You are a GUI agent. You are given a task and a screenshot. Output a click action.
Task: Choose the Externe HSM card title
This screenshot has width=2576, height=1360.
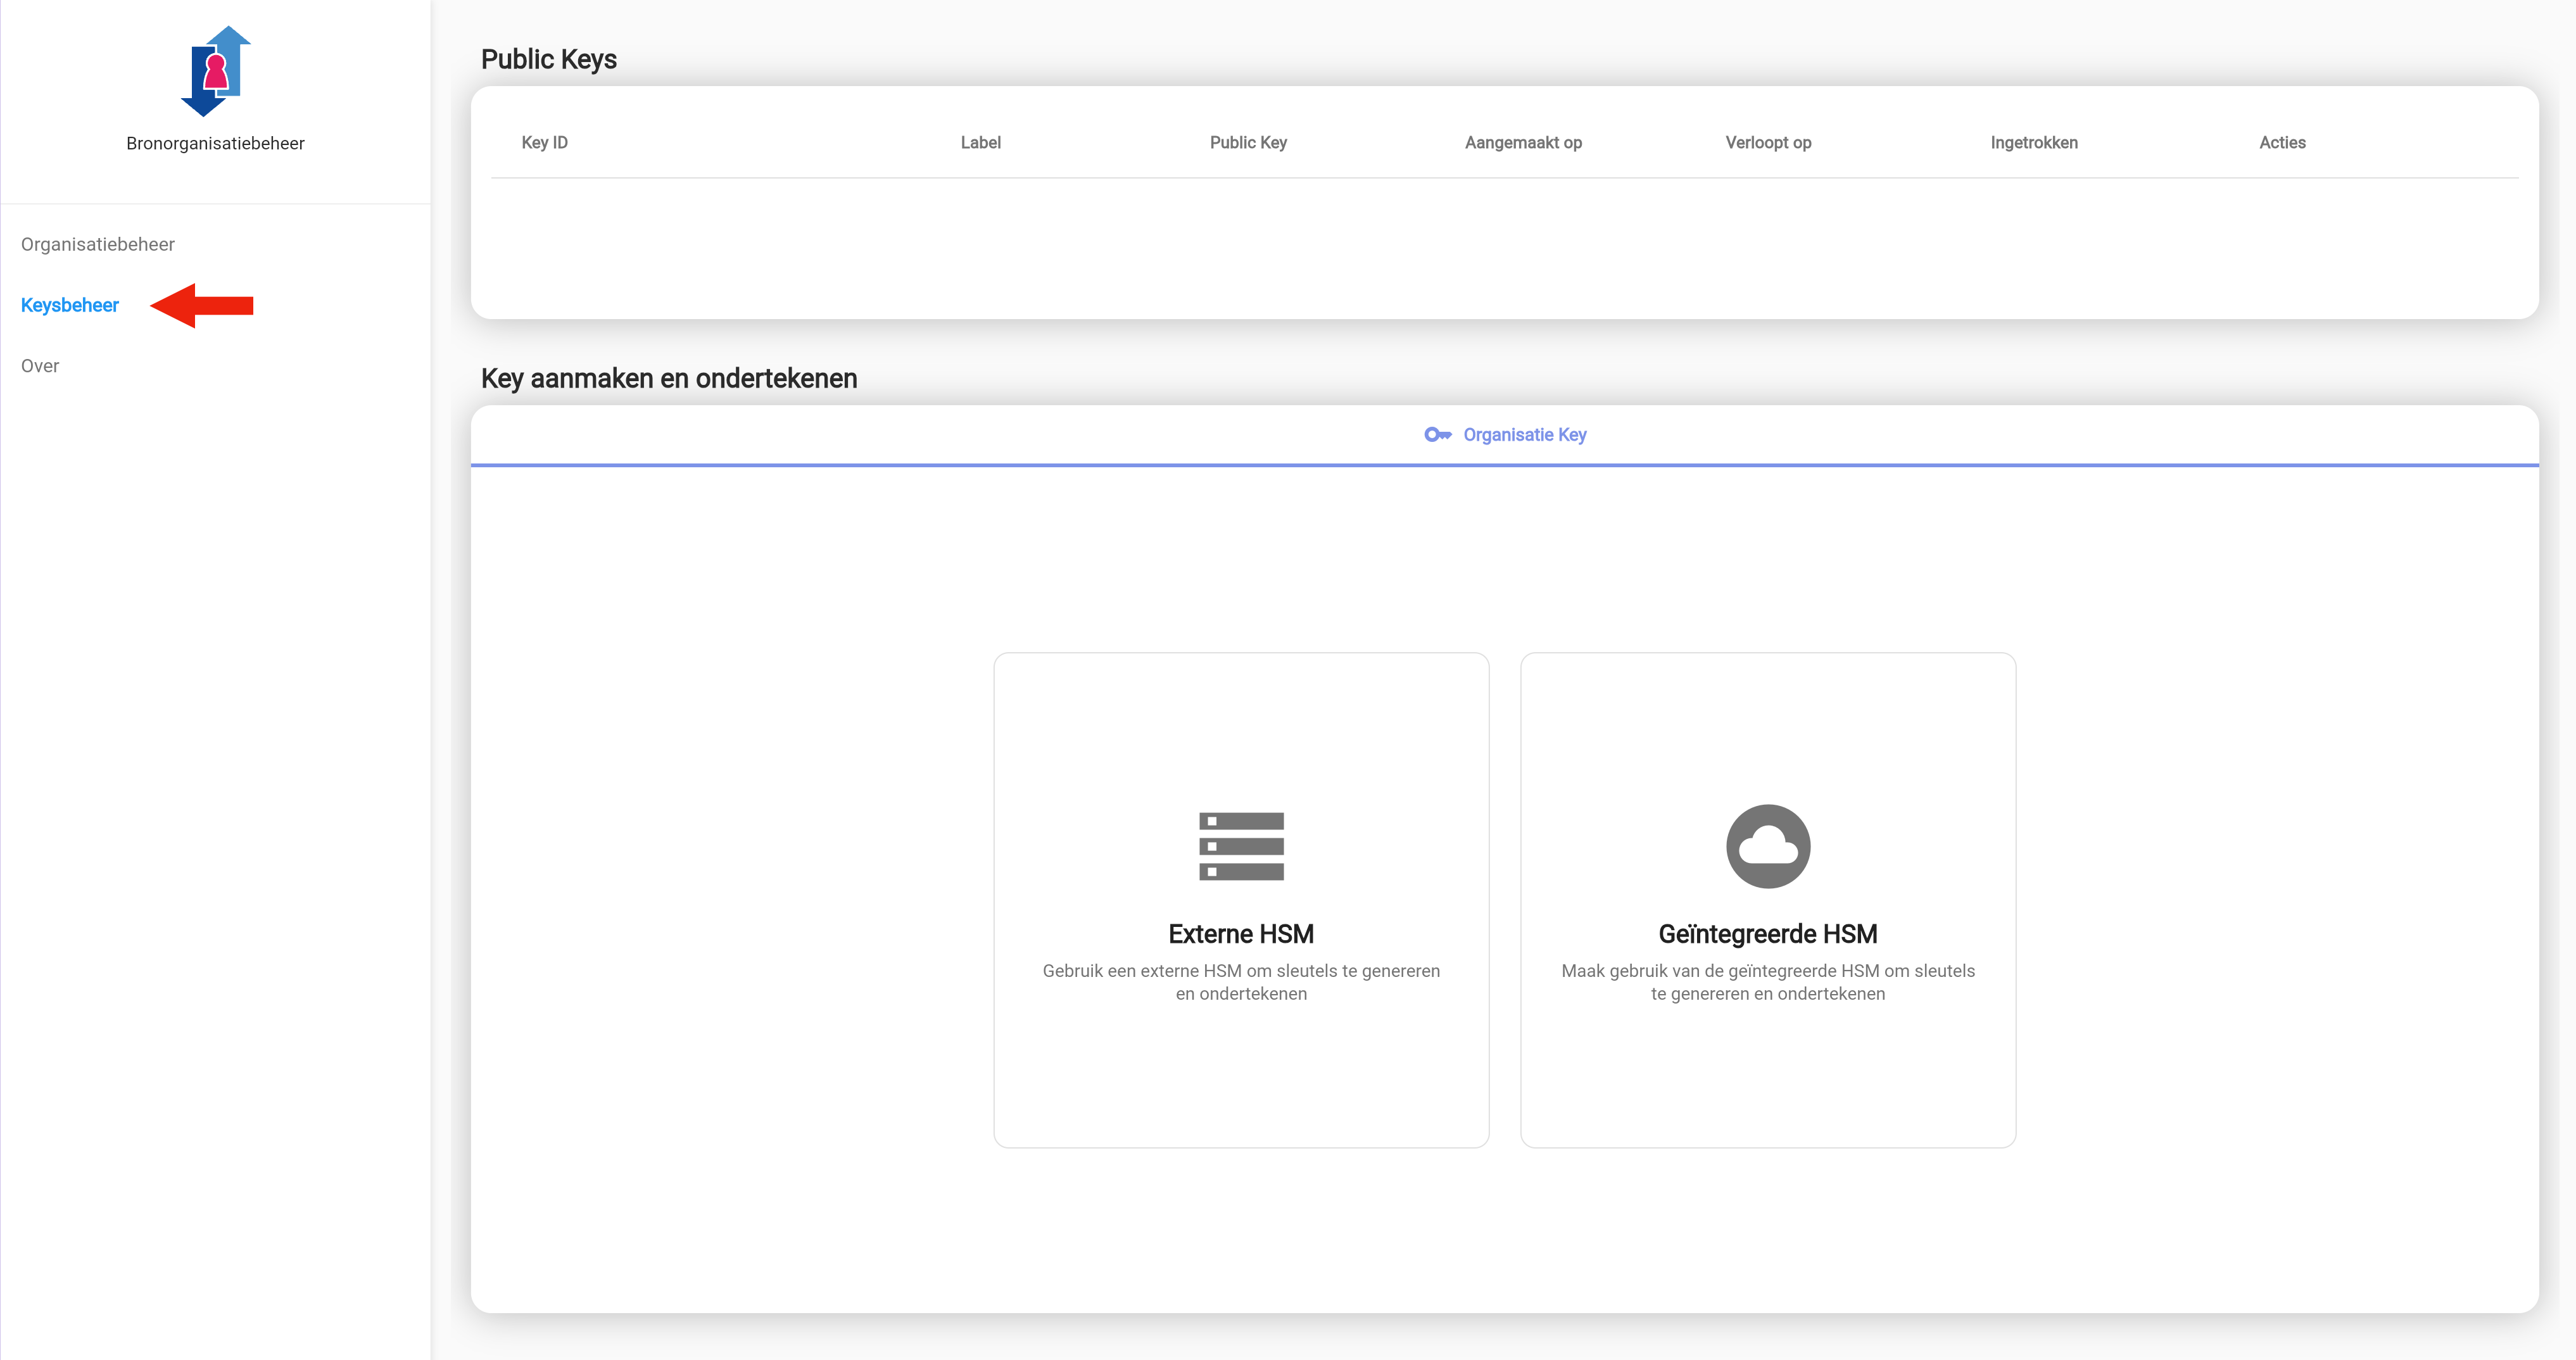point(1241,933)
